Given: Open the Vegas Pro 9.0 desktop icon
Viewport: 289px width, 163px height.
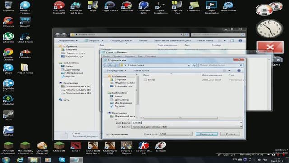Looking at the screenshot, I should click(110, 6).
